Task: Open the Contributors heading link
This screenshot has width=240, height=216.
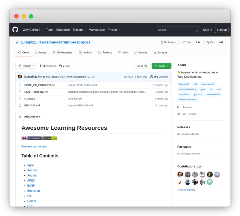Action: [x=190, y=166]
